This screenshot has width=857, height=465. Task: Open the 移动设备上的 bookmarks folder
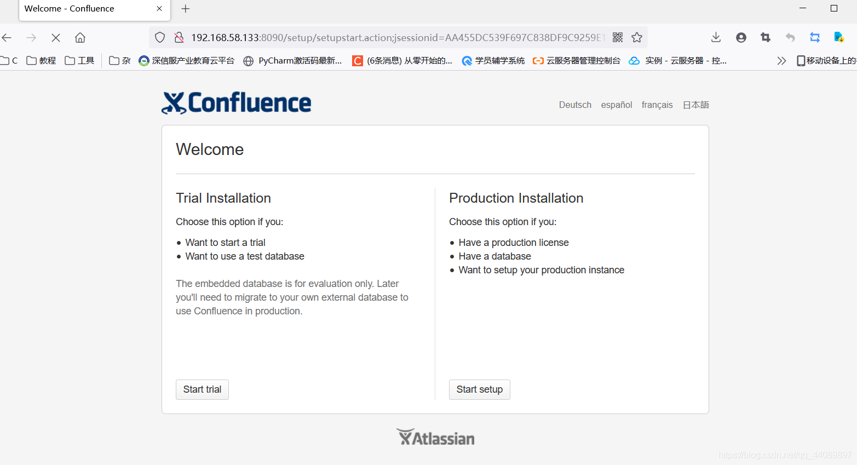pos(826,61)
